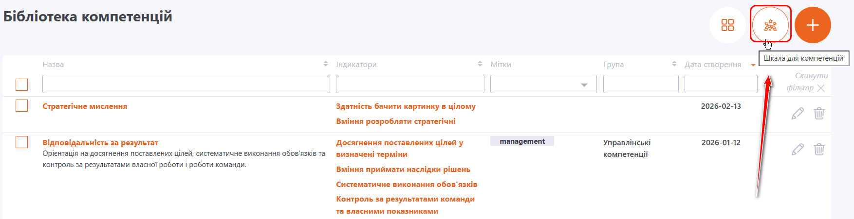Sort the Група column
This screenshot has width=854, height=219.
point(674,64)
